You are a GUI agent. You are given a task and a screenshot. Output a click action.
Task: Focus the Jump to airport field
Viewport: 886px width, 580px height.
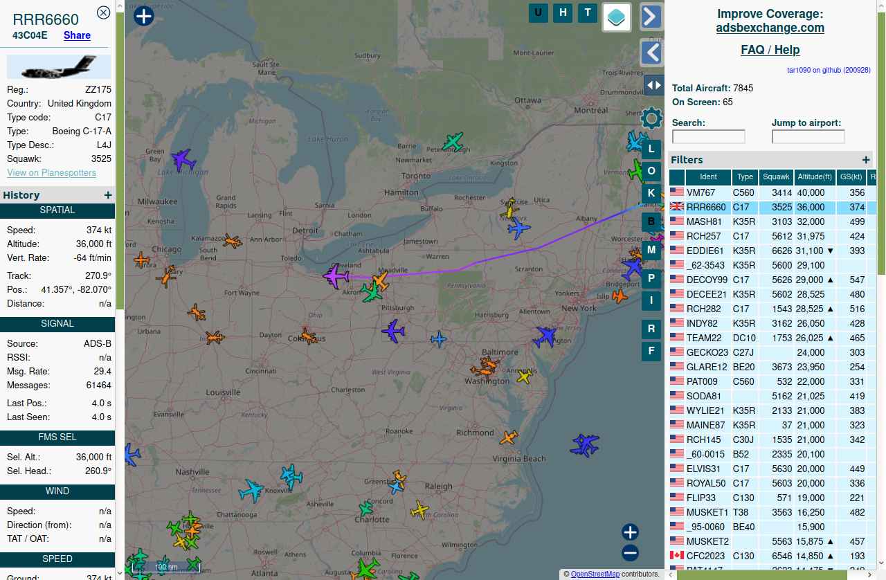point(808,136)
